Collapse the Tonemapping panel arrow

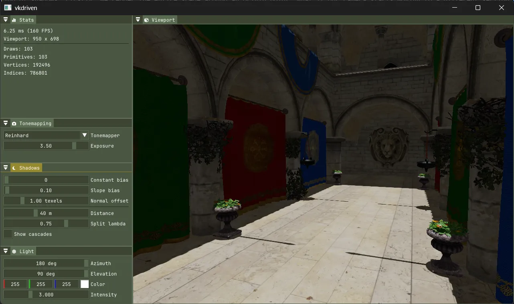[6, 124]
